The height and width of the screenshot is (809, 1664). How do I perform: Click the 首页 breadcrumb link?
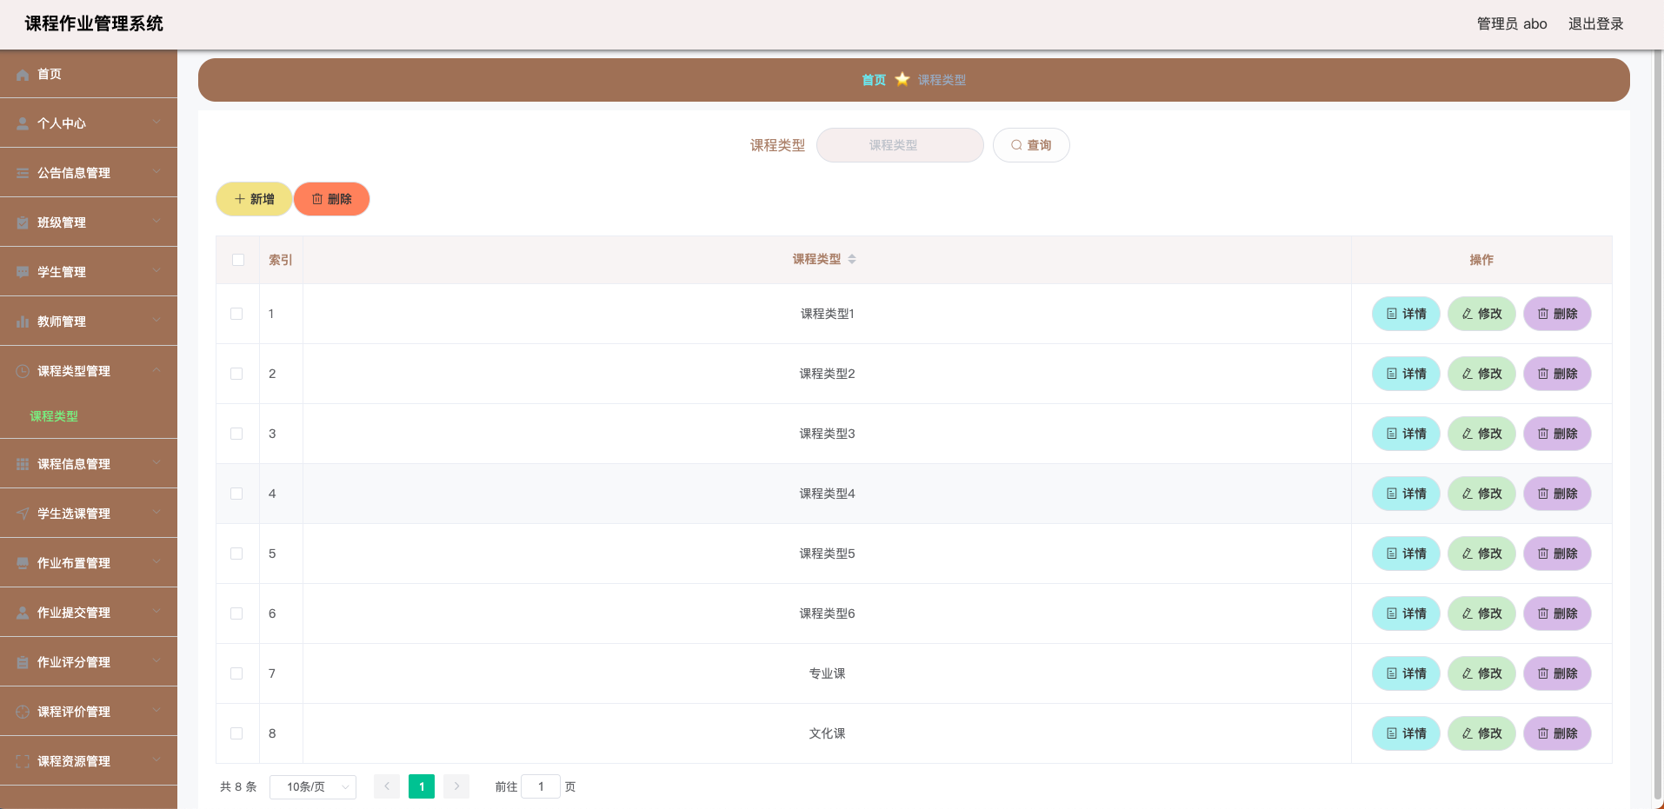[x=874, y=80]
